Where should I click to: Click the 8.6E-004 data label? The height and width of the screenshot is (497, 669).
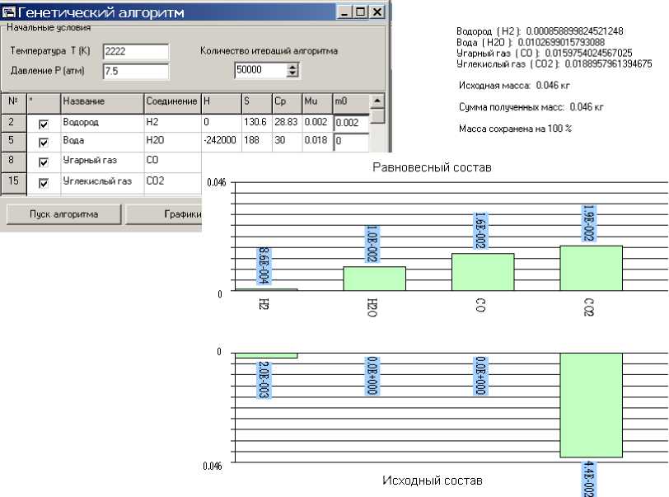(x=264, y=265)
